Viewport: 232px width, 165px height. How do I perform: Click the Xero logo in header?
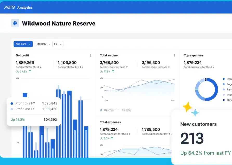(x=9, y=7)
